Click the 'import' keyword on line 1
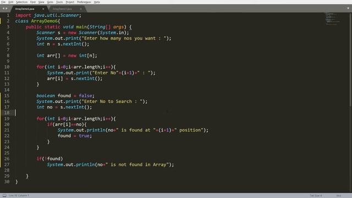The width and height of the screenshot is (352, 198). click(23, 15)
